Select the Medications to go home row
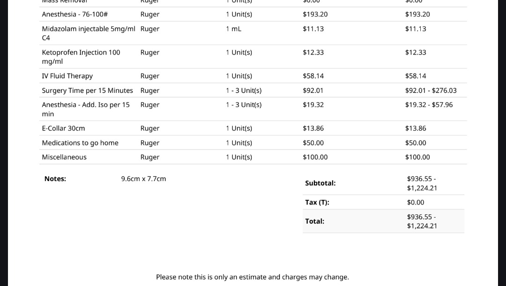This screenshot has height=286, width=506. [x=253, y=143]
